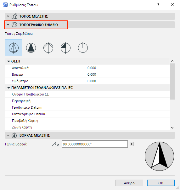Select the Υψόμετρο row label
Screen dimensions: 180x190
coord(20,81)
